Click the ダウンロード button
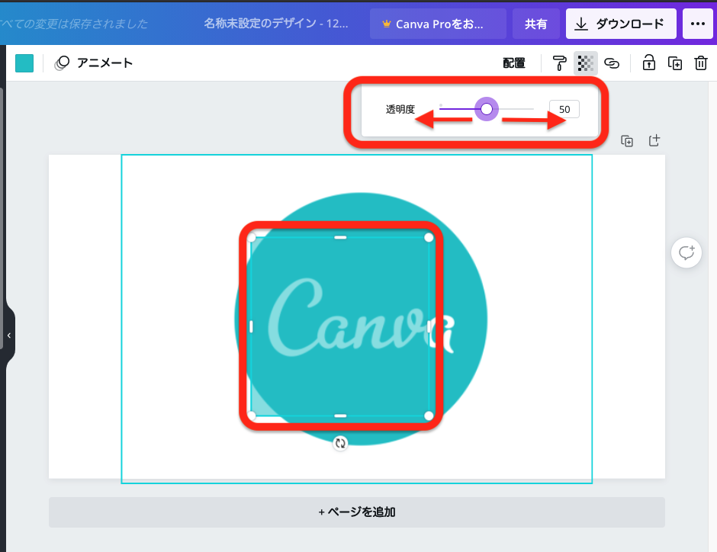717x552 pixels. click(621, 24)
